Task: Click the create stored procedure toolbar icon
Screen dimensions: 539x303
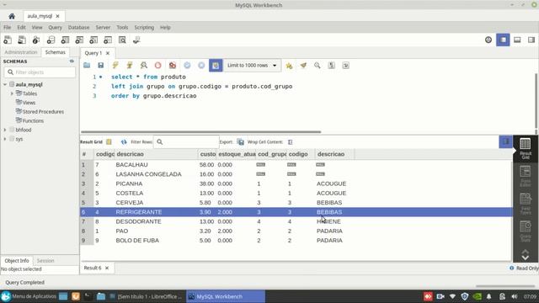Action: coord(93,40)
